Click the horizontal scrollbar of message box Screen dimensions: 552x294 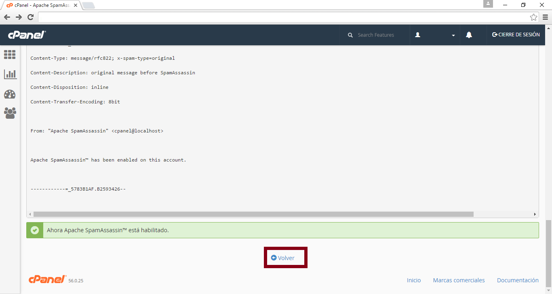tap(253, 214)
